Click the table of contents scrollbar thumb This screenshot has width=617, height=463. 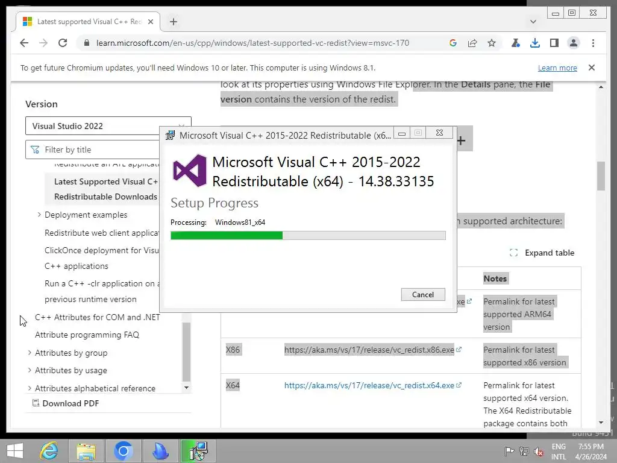(187, 351)
